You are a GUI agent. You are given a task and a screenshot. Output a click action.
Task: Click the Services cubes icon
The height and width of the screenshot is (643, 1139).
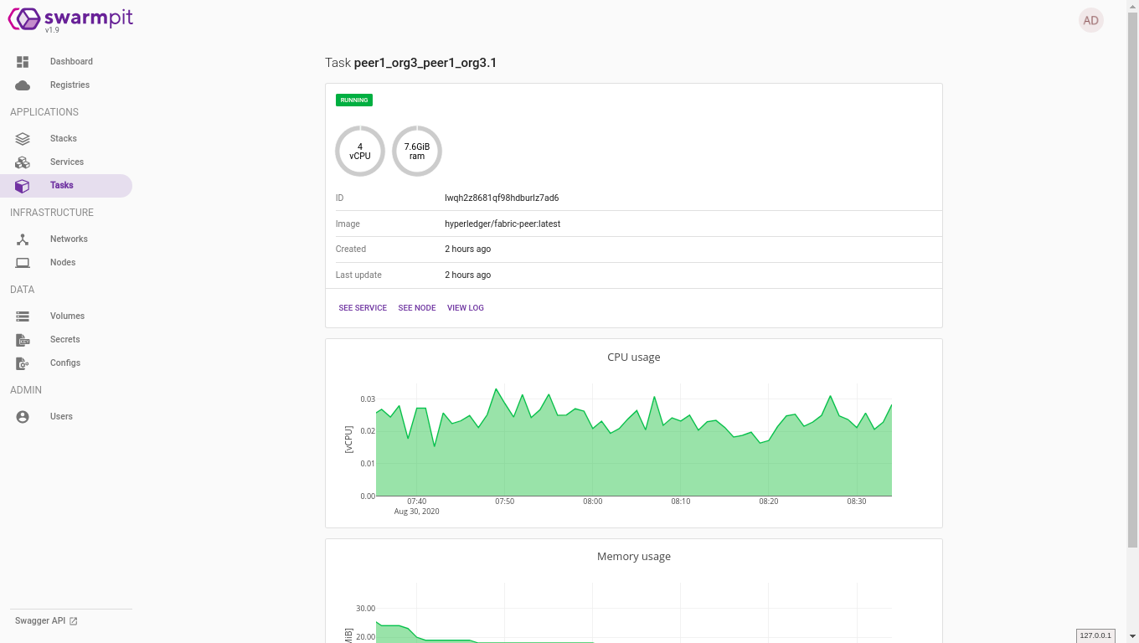pos(23,162)
